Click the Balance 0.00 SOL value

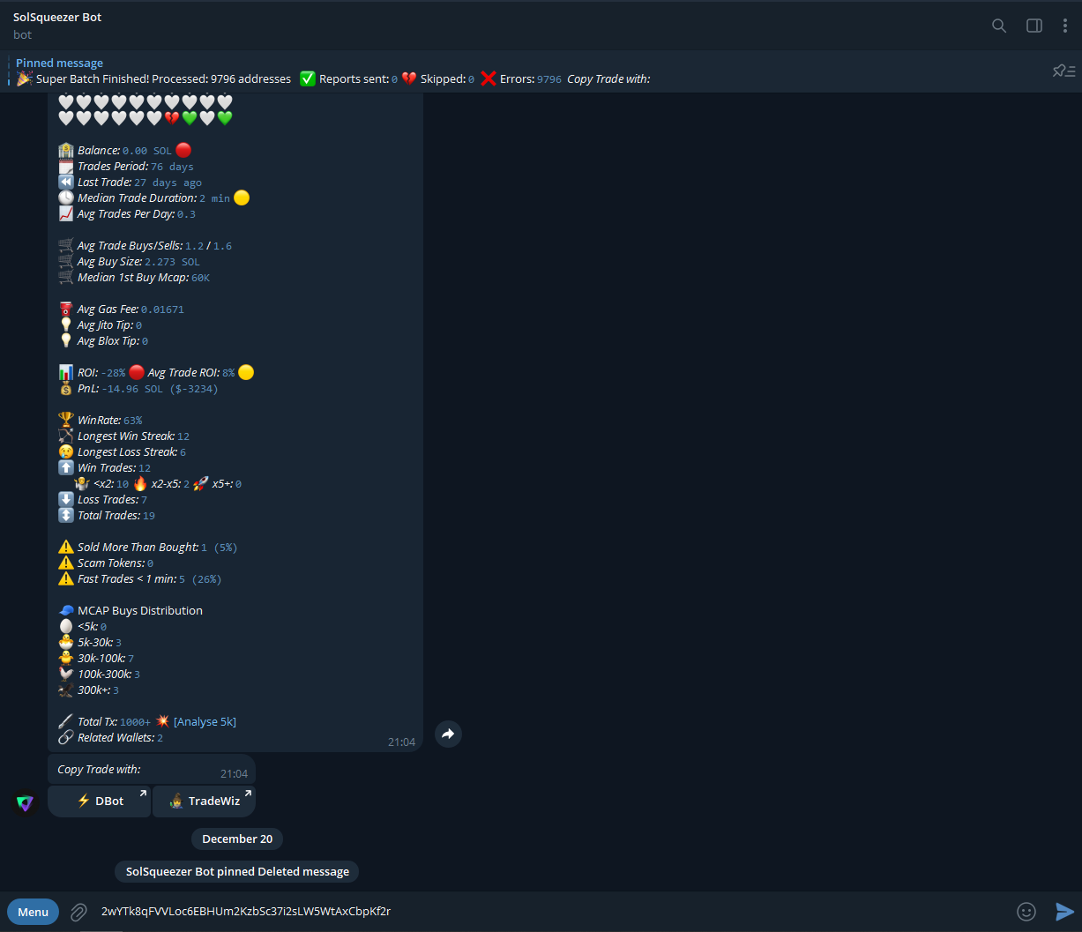coord(147,151)
